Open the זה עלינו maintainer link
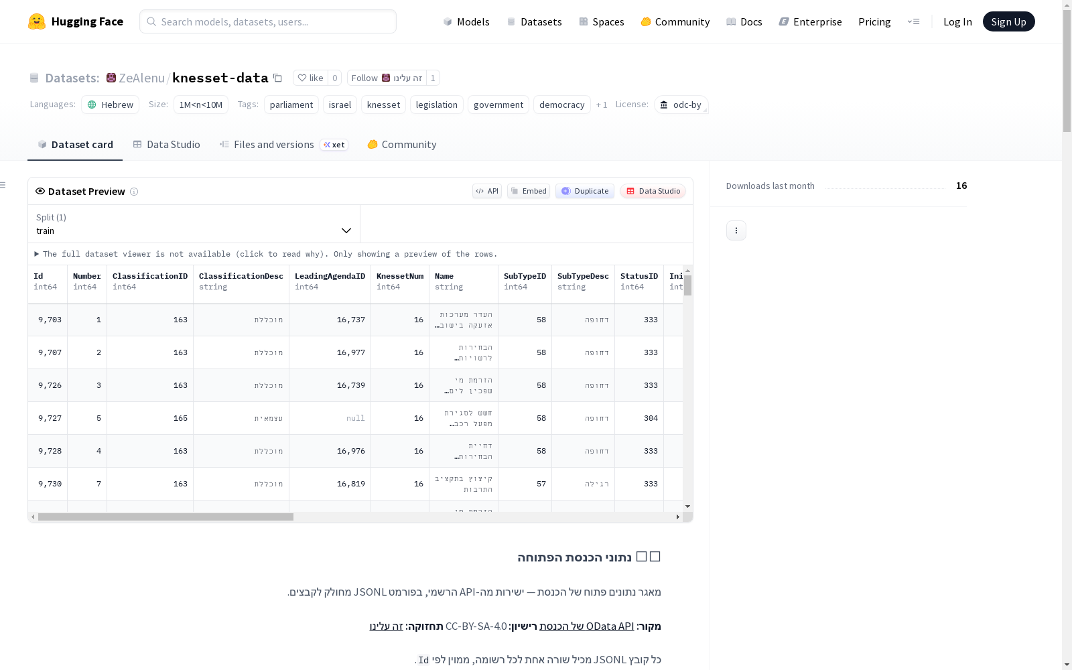The height and width of the screenshot is (670, 1072). pyautogui.click(x=387, y=626)
